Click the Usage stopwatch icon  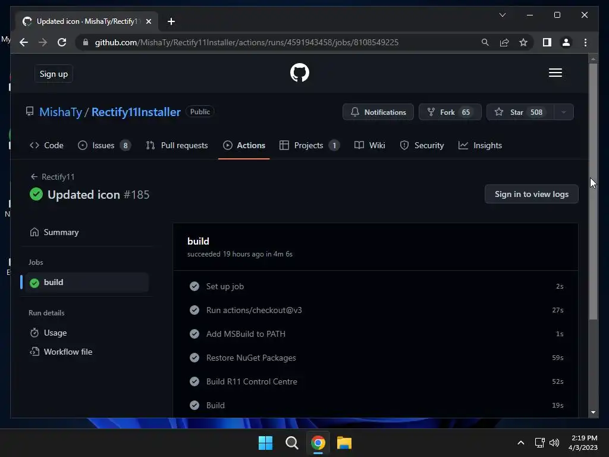point(34,333)
